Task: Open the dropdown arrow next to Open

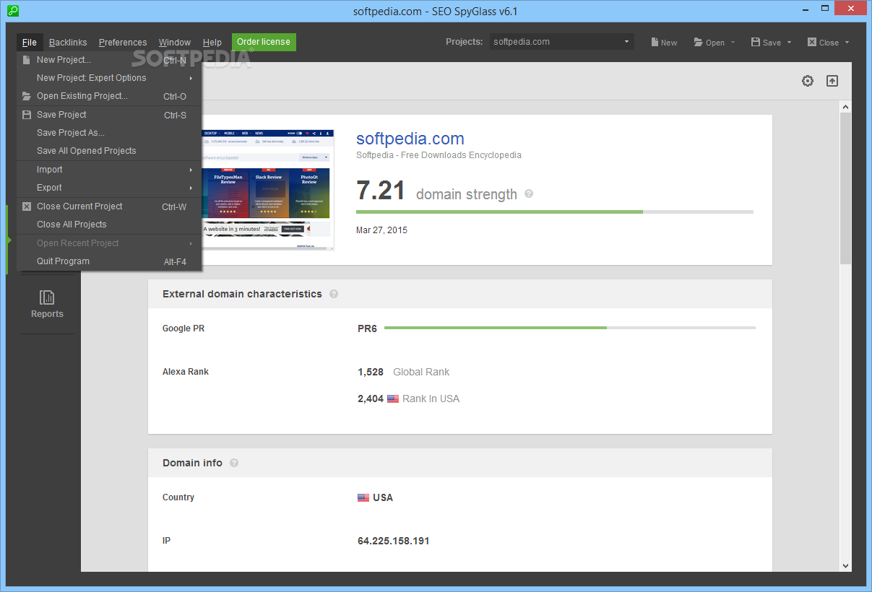Action: pos(733,42)
